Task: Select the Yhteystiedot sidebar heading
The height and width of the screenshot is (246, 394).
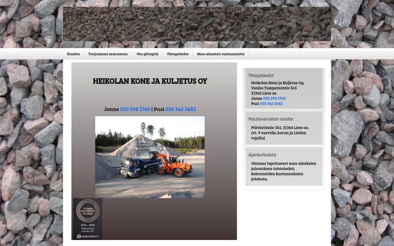Action: click(261, 75)
